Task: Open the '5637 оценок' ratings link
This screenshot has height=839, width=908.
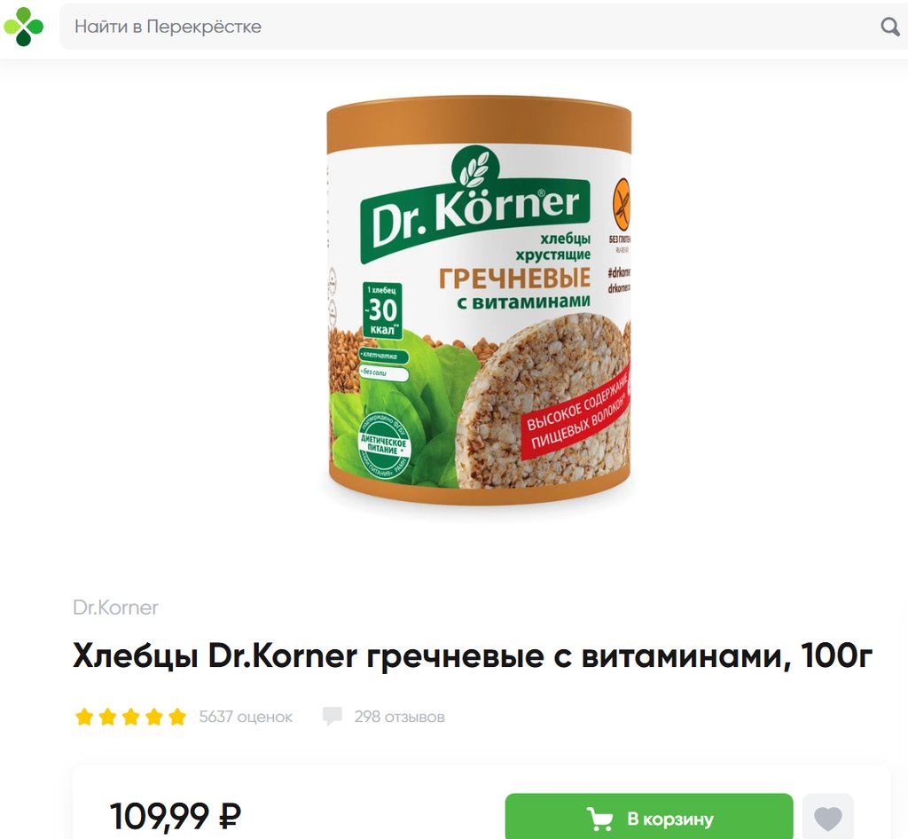Action: 246,717
